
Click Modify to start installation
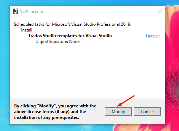point(118,112)
